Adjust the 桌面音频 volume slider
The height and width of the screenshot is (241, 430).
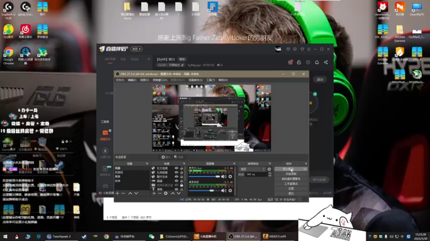click(x=204, y=191)
